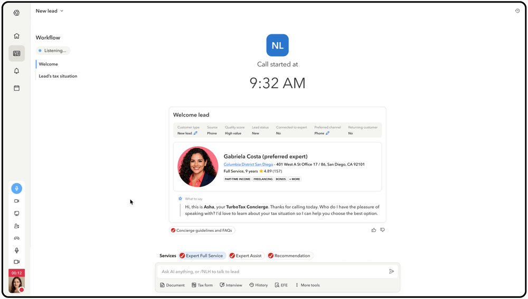Click the Listening... status pill
Image resolution: width=528 pixels, height=299 pixels.
pos(53,51)
